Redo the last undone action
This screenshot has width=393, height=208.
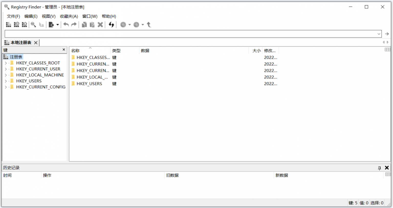74,25
